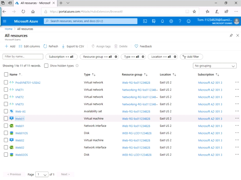This screenshot has width=241, height=180.
Task: Sort the table by Location column
Action: (x=168, y=75)
